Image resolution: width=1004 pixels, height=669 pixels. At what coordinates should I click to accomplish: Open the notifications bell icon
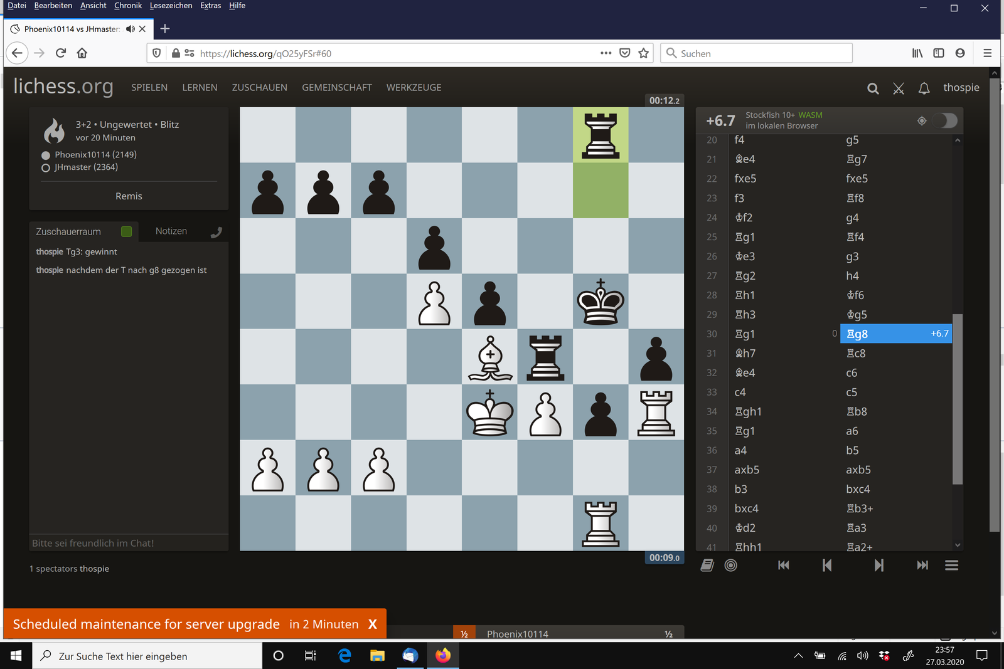tap(924, 88)
